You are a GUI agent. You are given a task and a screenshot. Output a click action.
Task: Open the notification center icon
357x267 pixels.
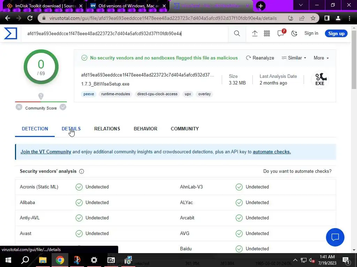[346, 260]
